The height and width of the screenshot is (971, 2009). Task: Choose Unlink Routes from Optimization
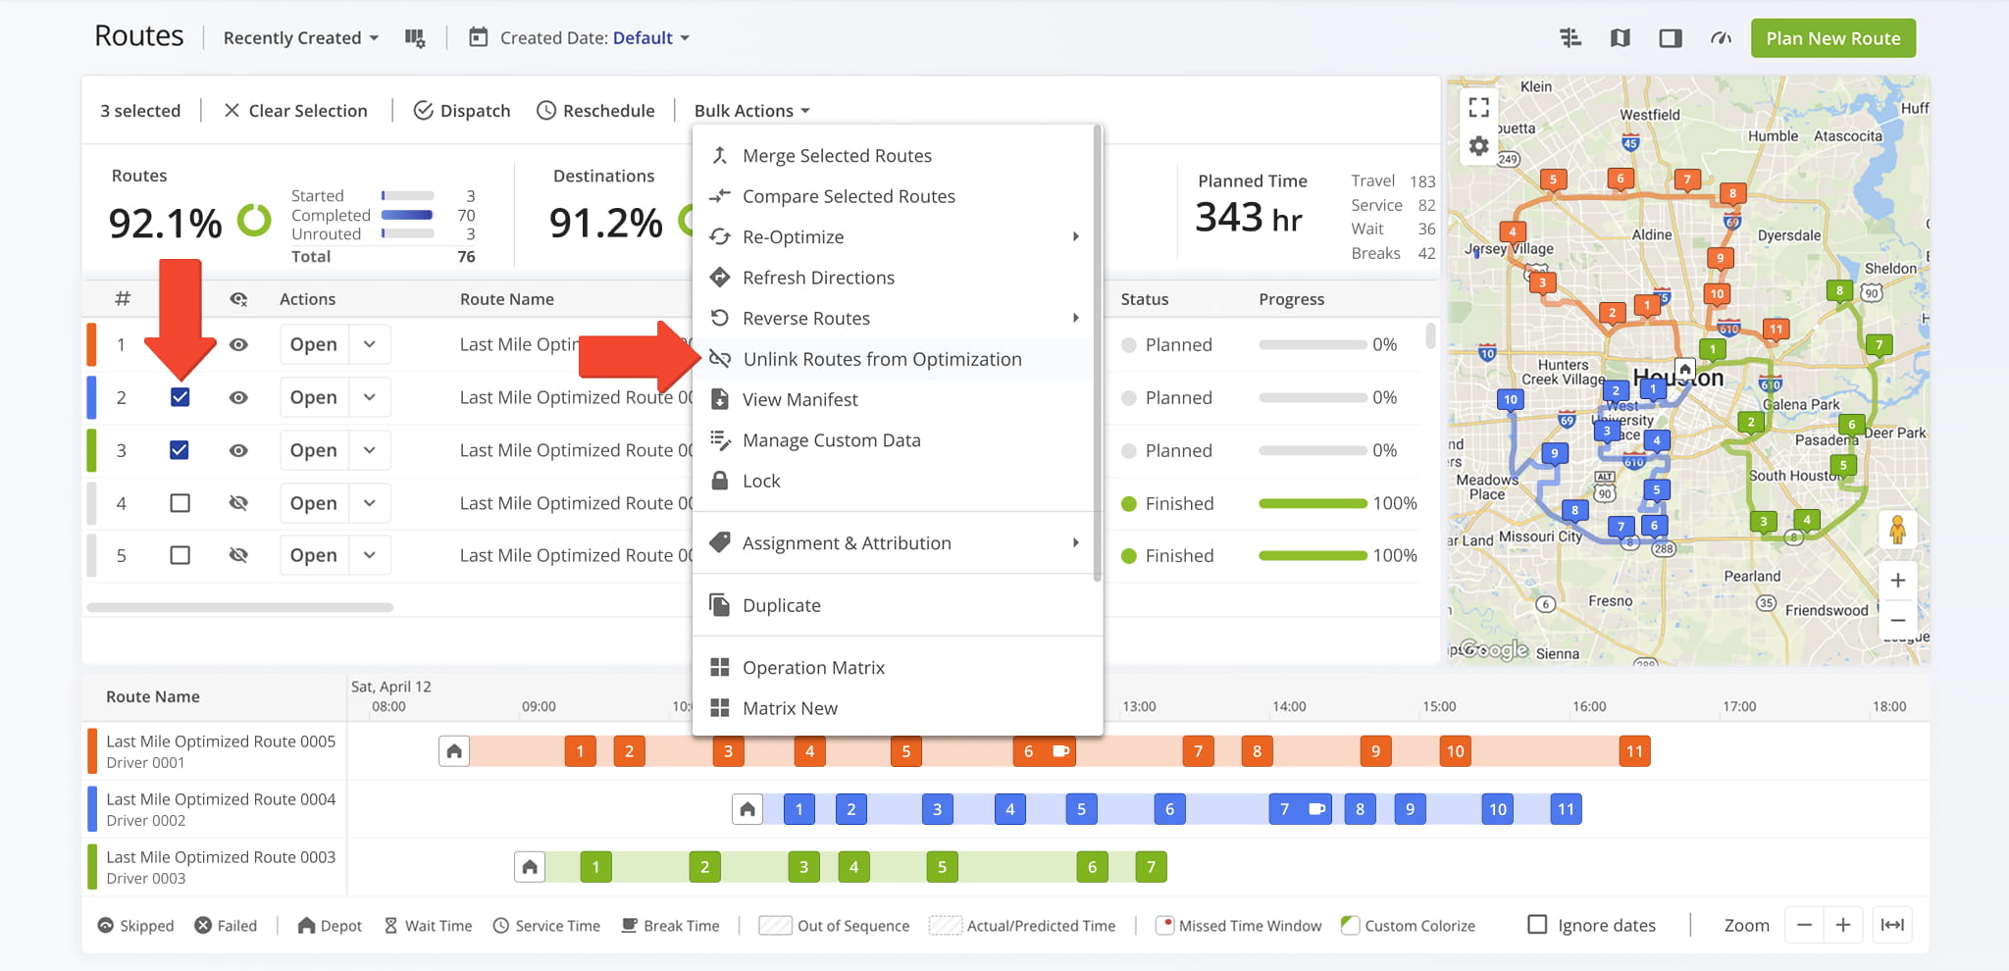(897, 359)
